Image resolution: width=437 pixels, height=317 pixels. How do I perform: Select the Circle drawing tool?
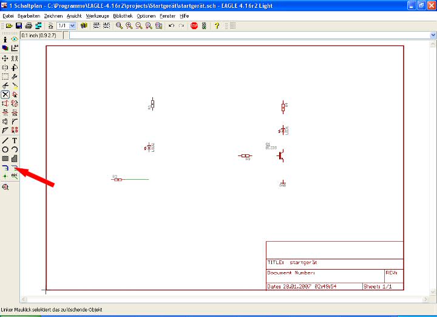pos(5,149)
